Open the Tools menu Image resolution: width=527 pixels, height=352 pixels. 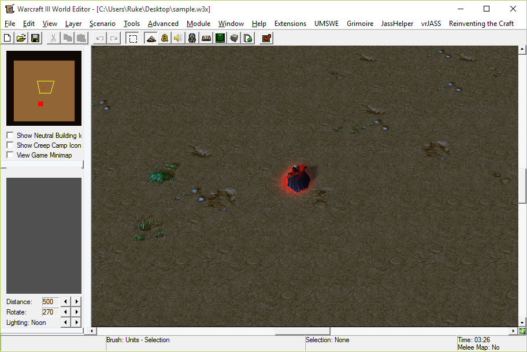132,24
